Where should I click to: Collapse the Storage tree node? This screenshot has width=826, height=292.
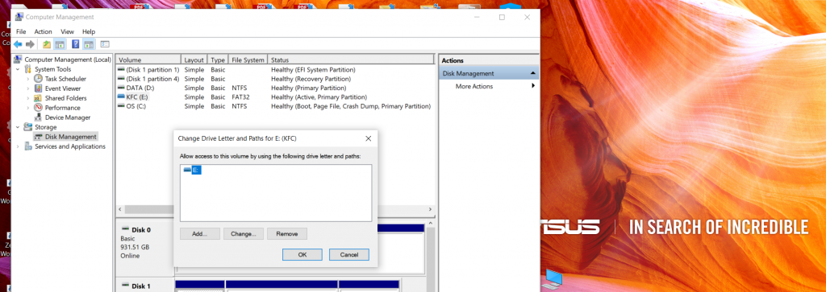point(18,127)
